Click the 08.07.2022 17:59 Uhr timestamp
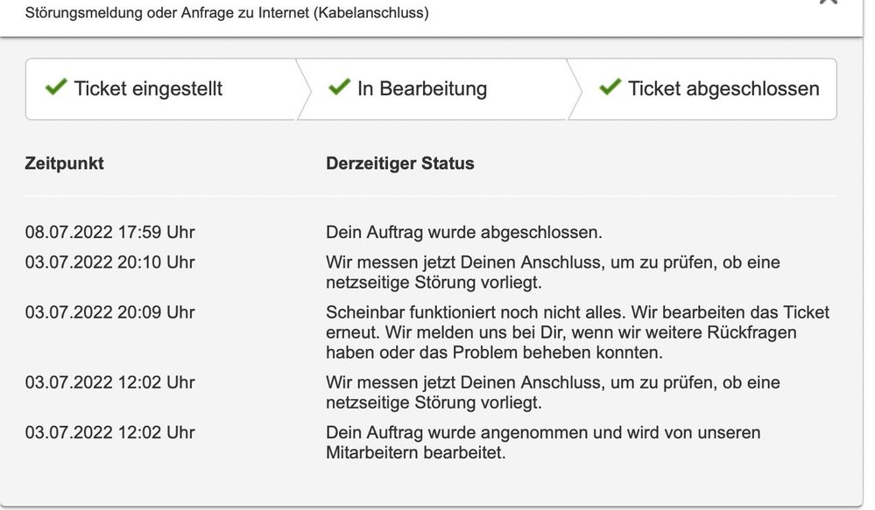This screenshot has width=875, height=510. (110, 233)
